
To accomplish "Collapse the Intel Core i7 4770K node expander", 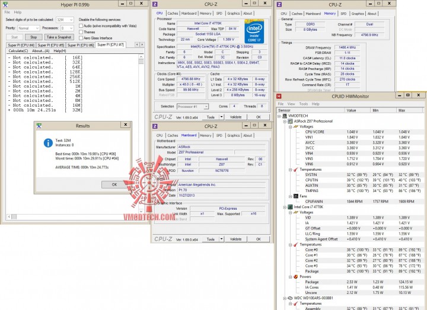I will [x=285, y=207].
